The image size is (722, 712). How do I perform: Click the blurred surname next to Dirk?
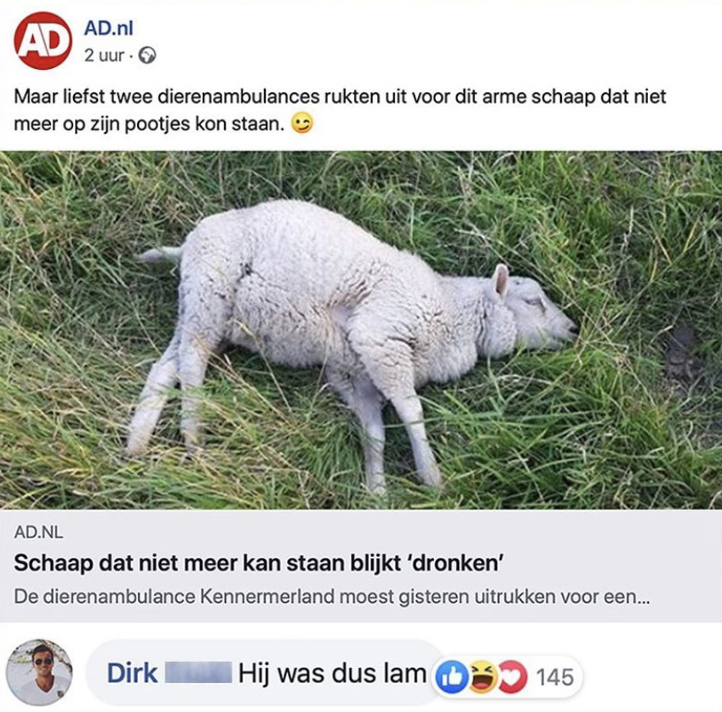[x=198, y=673]
